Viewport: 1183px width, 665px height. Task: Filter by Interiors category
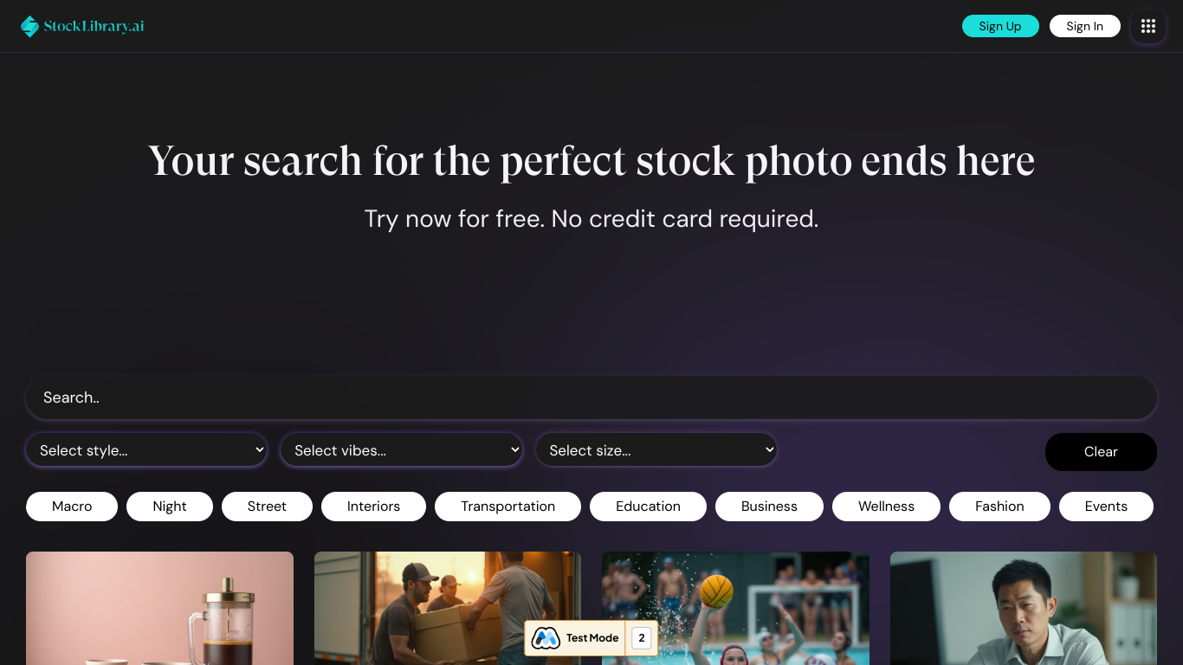(x=373, y=507)
